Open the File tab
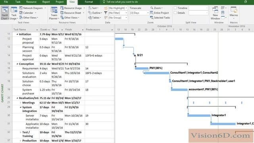254x143 pixels. click(x=6, y=2)
